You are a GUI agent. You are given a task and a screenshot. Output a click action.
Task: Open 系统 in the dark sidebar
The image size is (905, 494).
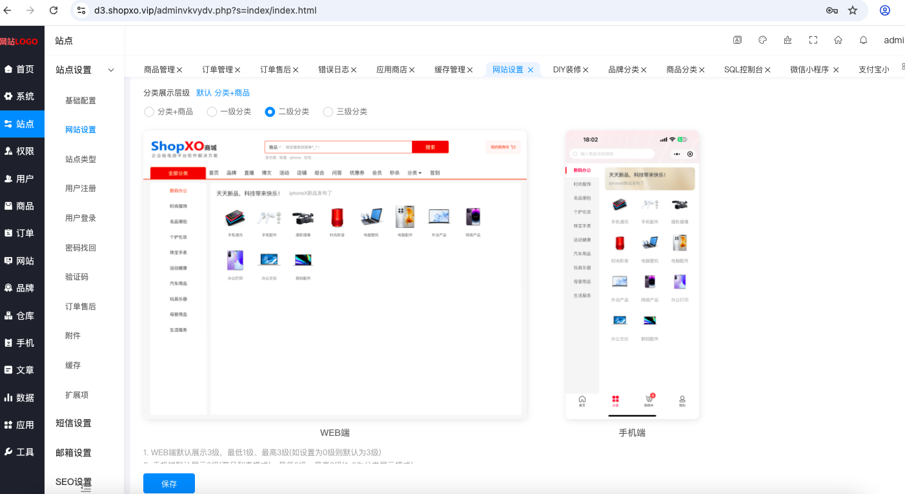[x=22, y=96]
